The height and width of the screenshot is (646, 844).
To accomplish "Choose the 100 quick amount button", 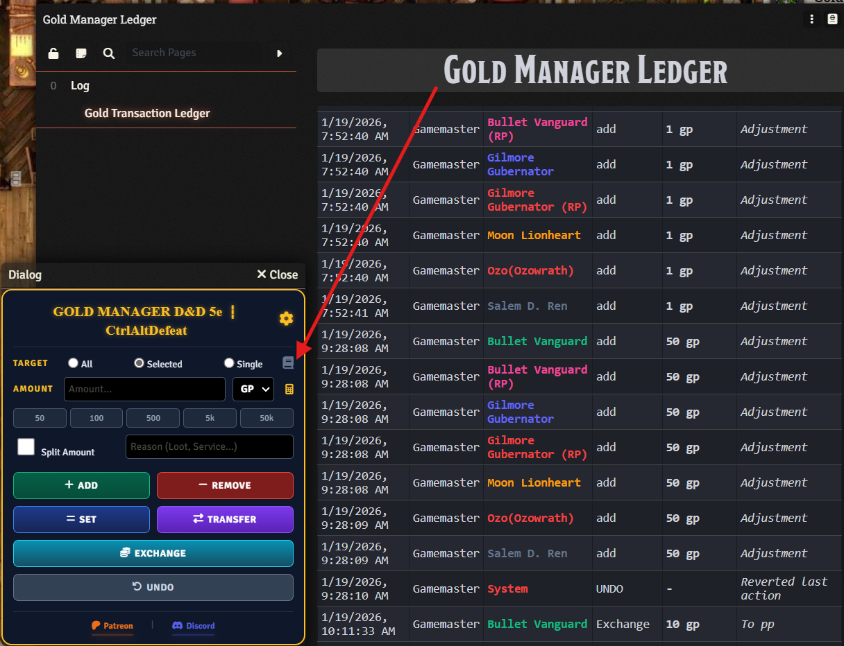I will [x=96, y=418].
